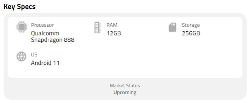Select the 12GB RAM value
The image size is (251, 103).
point(114,33)
